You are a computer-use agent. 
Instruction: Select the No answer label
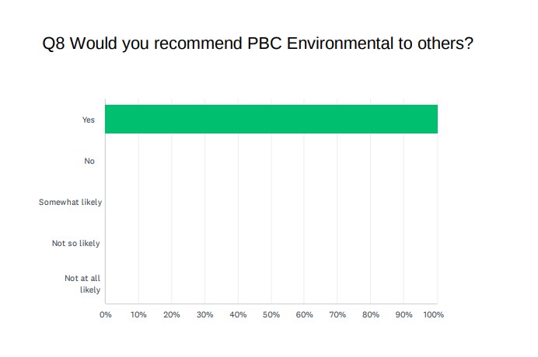tap(89, 161)
